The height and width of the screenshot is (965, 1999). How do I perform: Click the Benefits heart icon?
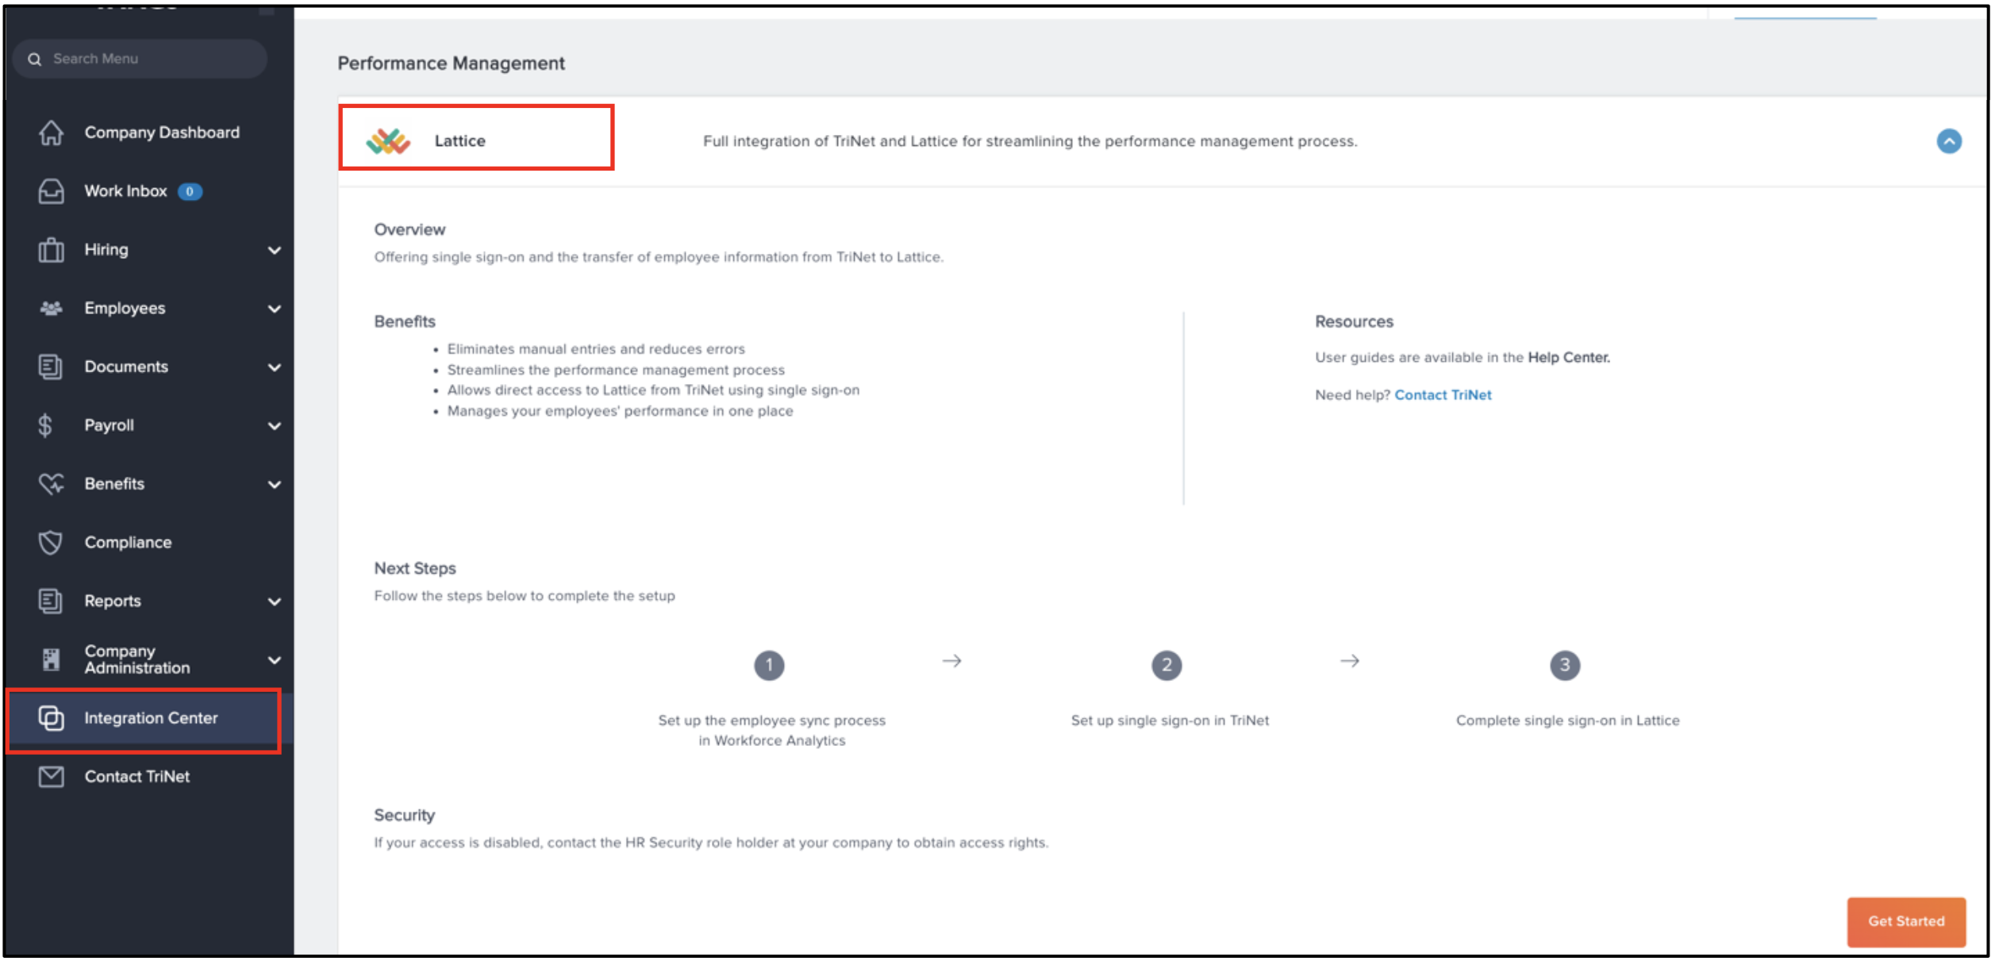coord(52,483)
